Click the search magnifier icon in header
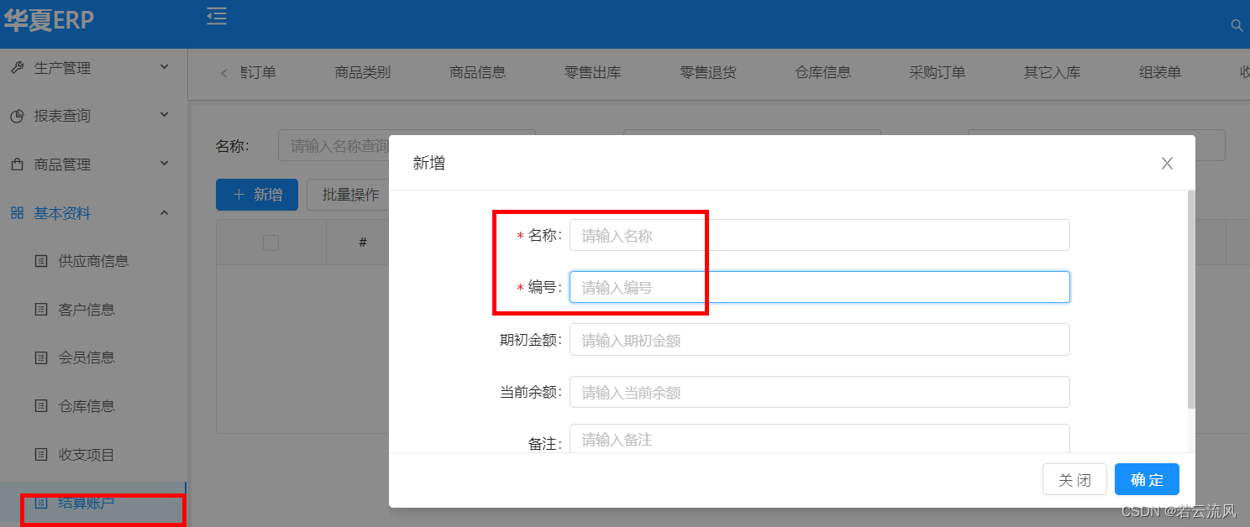This screenshot has width=1250, height=527. click(1237, 25)
